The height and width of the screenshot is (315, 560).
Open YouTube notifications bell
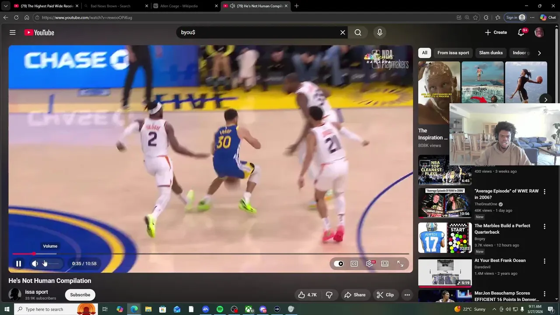pyautogui.click(x=521, y=32)
